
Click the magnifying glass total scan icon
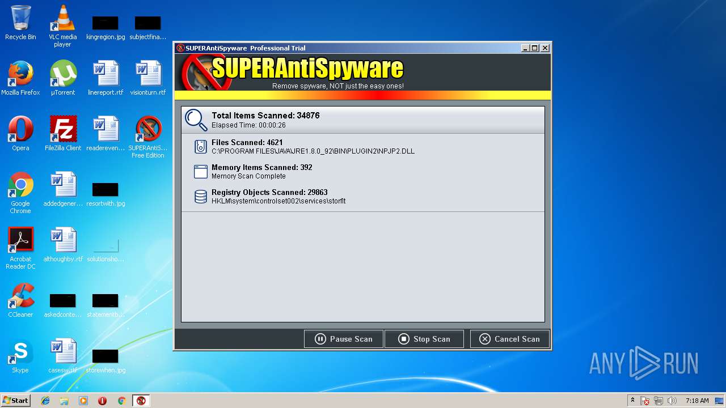click(196, 120)
